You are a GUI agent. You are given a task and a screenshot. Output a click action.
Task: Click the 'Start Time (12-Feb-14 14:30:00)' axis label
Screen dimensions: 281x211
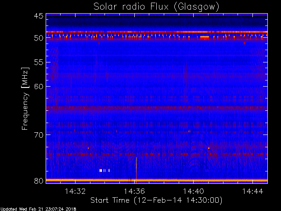click(x=156, y=200)
